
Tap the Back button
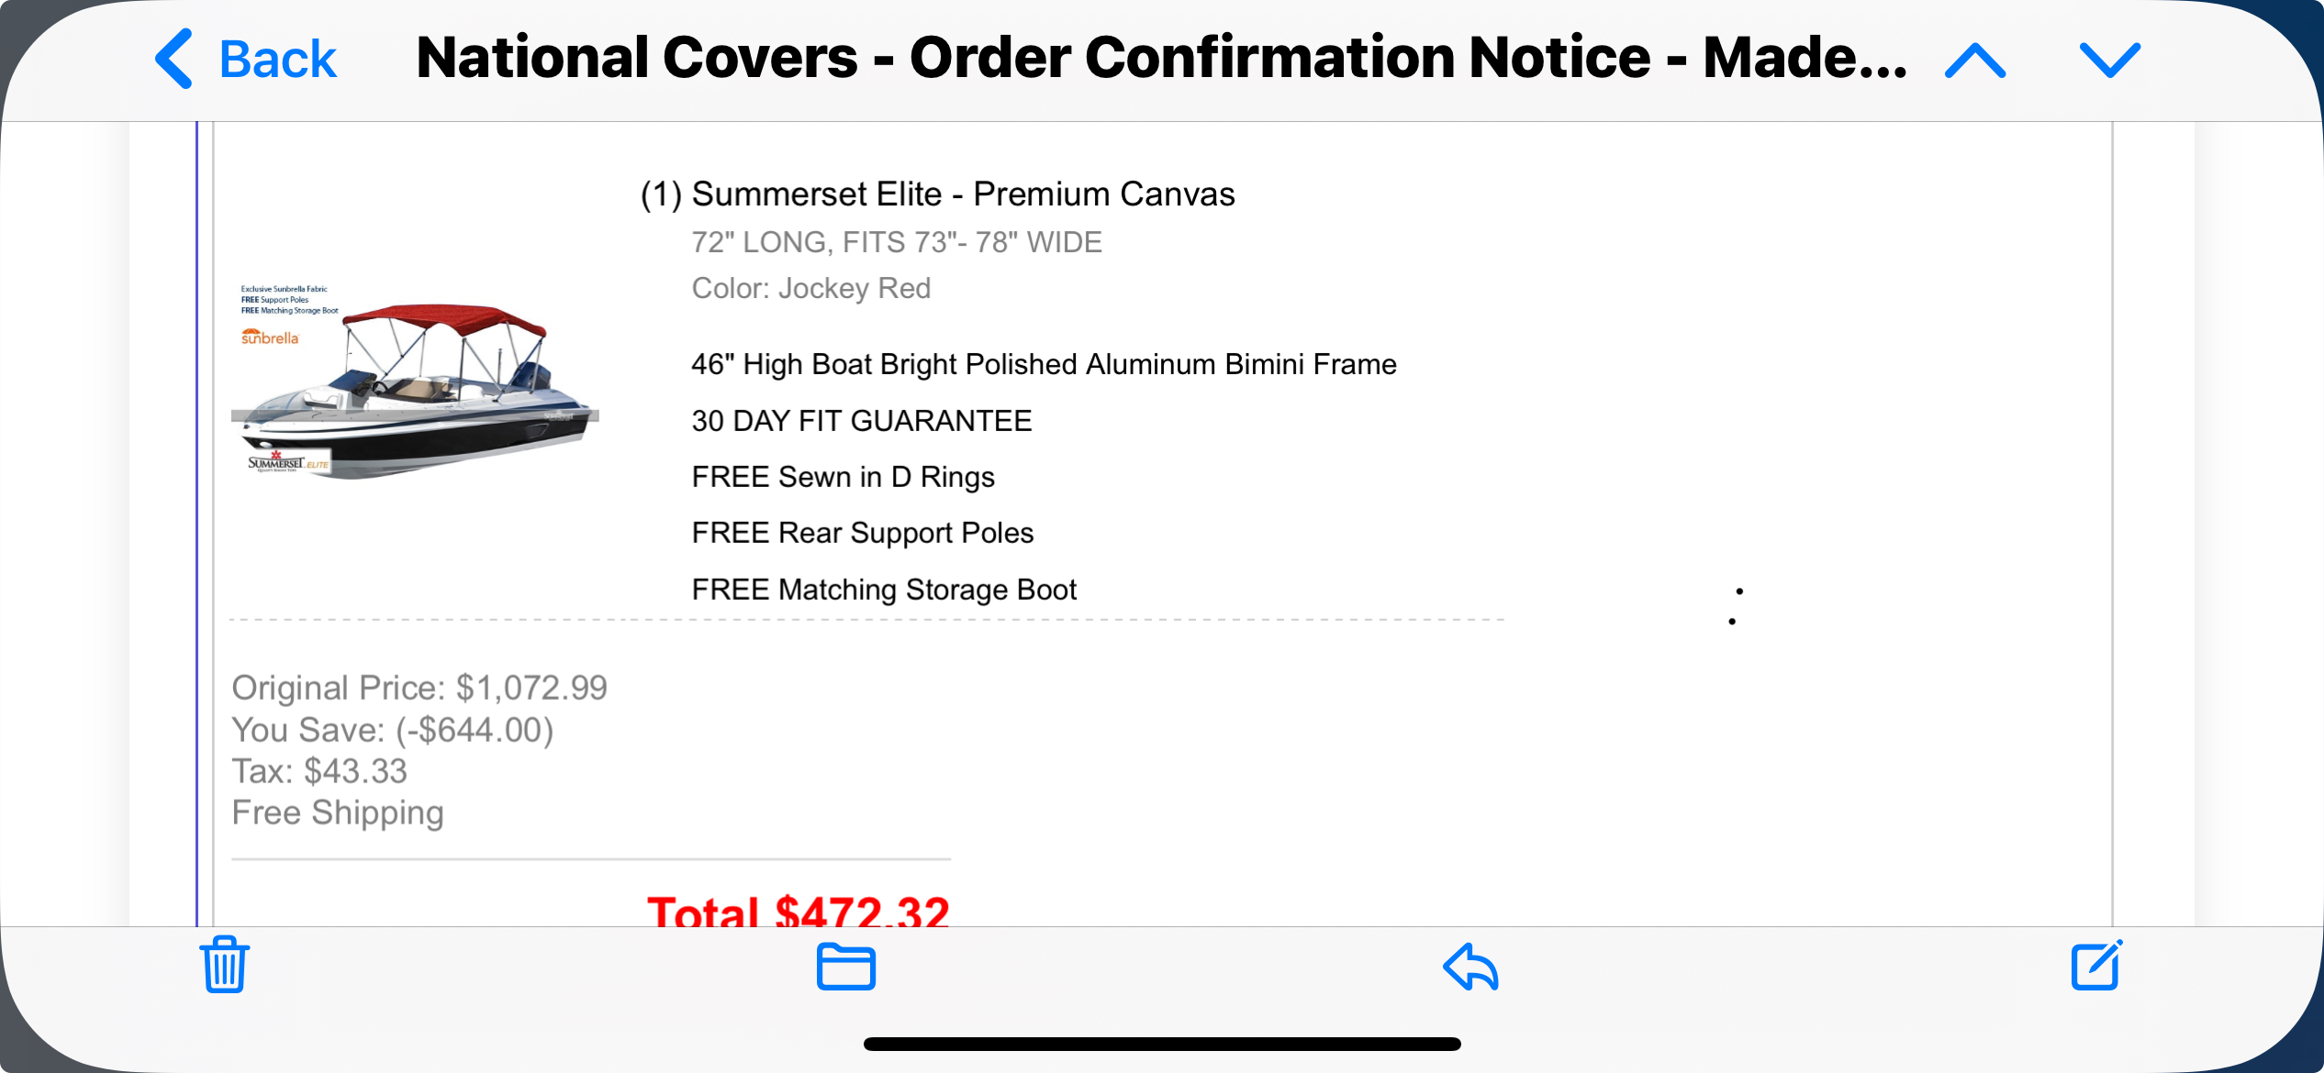click(x=246, y=60)
